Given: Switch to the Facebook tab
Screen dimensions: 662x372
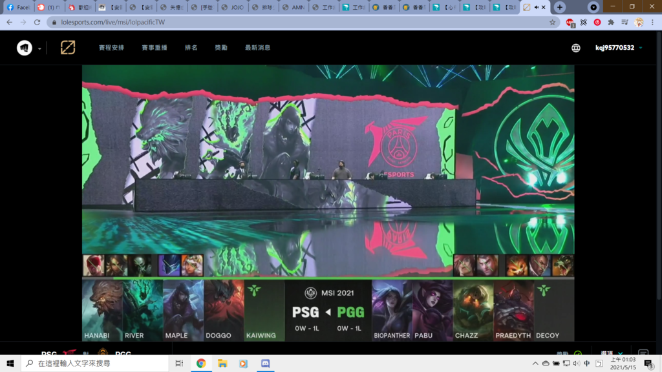Looking at the screenshot, I should tap(19, 7).
